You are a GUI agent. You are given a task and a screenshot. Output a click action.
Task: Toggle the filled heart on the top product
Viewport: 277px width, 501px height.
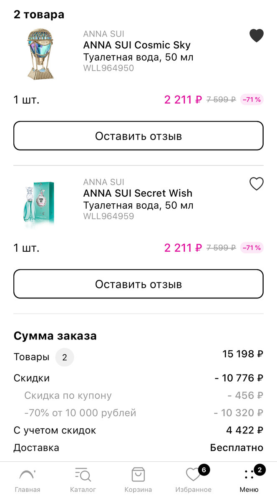(x=256, y=35)
